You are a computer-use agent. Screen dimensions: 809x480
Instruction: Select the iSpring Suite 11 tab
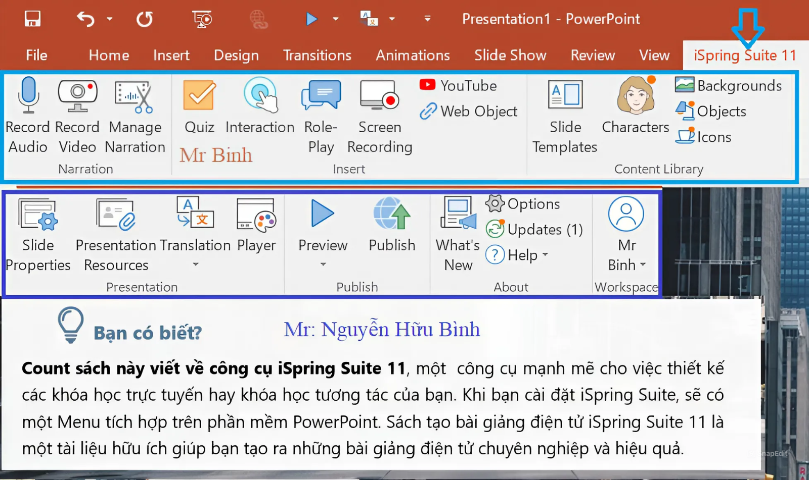coord(745,55)
